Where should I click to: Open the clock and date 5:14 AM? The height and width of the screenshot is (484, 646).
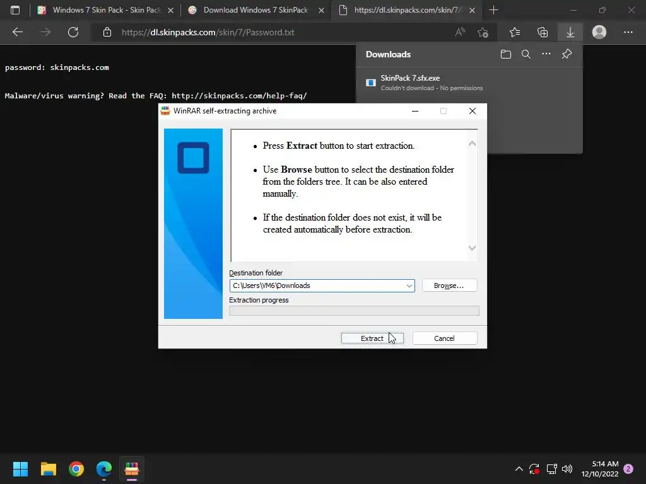pyautogui.click(x=600, y=469)
